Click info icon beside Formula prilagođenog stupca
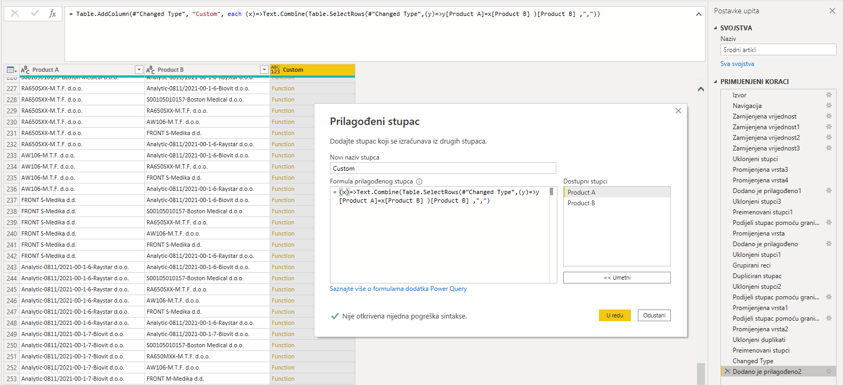Screen dimensions: 843x385 coord(419,181)
